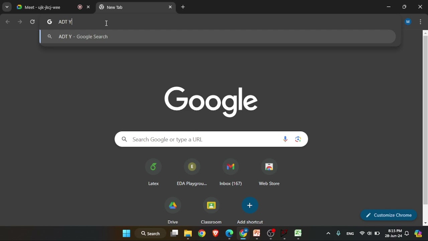Open the EDA Playground shortcut
This screenshot has height=241, width=428.
click(x=192, y=172)
